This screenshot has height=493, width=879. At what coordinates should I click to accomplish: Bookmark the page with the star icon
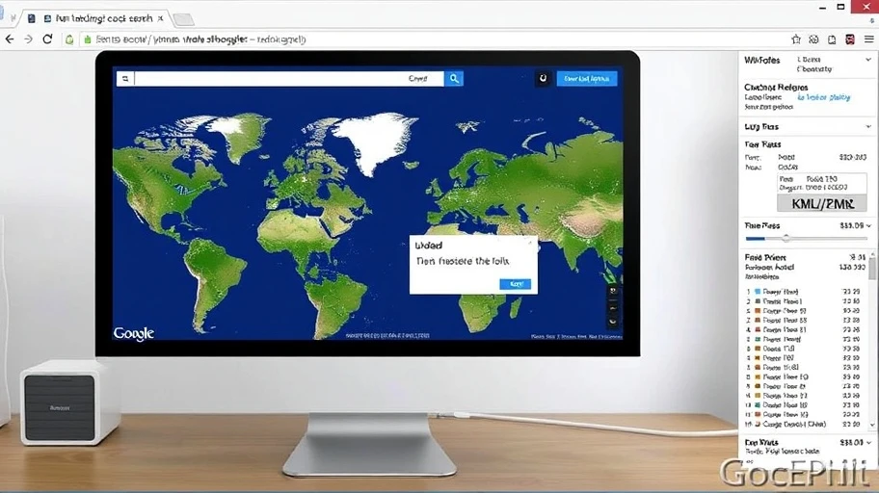tap(796, 39)
